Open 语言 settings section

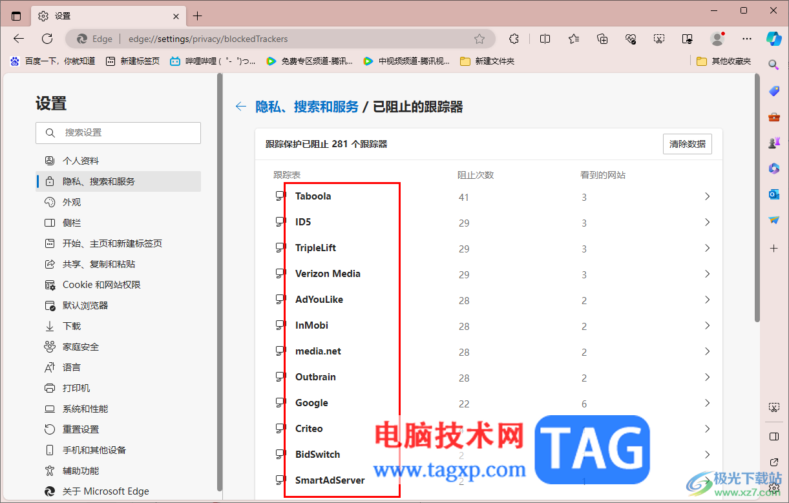click(x=118, y=367)
